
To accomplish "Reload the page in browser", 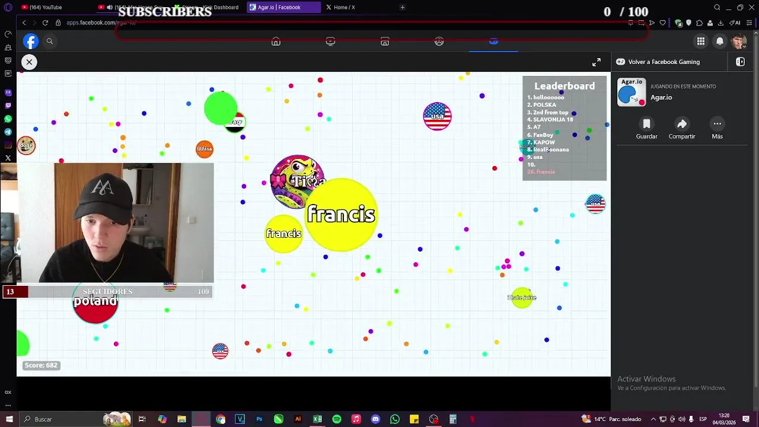I will point(45,23).
